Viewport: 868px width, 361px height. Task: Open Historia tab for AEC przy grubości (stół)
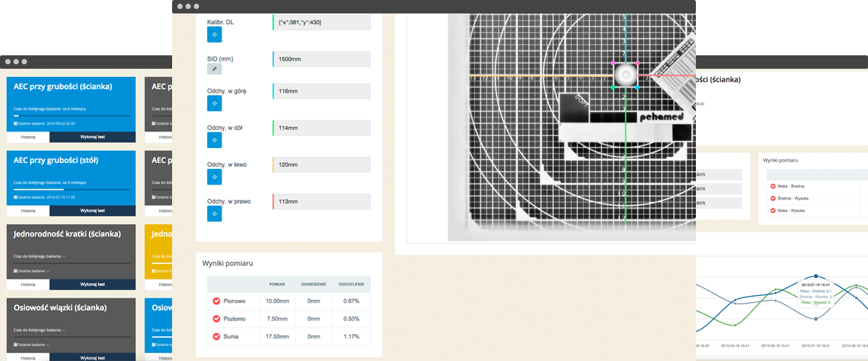pyautogui.click(x=28, y=210)
